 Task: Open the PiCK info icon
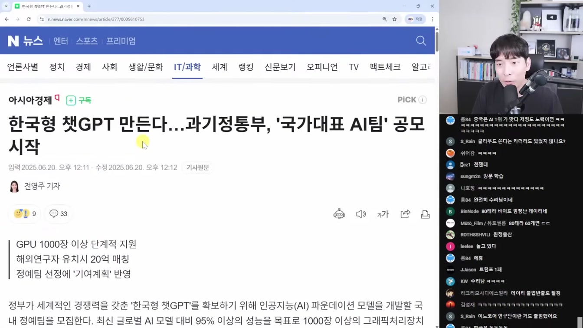click(x=423, y=100)
